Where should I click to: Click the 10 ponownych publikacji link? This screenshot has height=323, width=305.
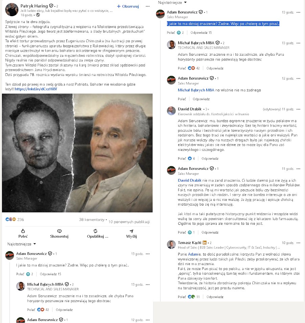tap(129, 222)
